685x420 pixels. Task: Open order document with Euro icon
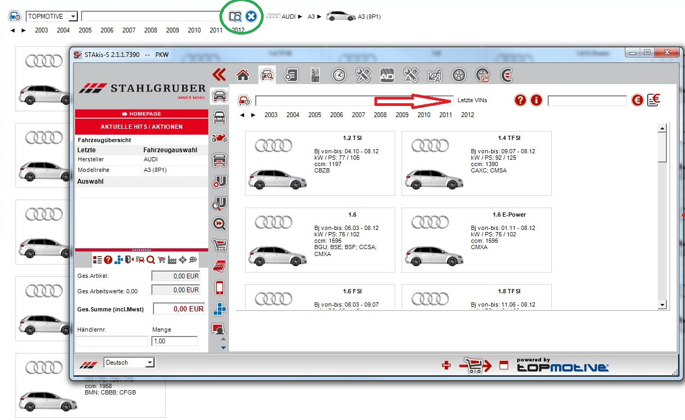coord(654,100)
